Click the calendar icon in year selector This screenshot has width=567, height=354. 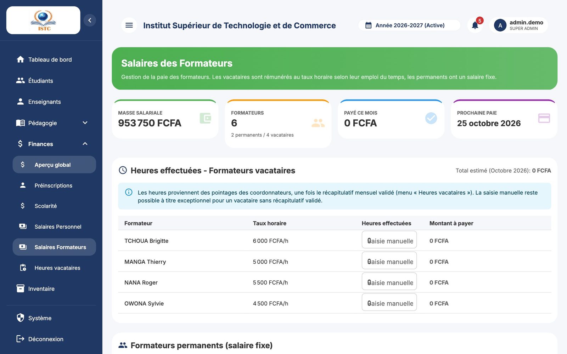[369, 25]
